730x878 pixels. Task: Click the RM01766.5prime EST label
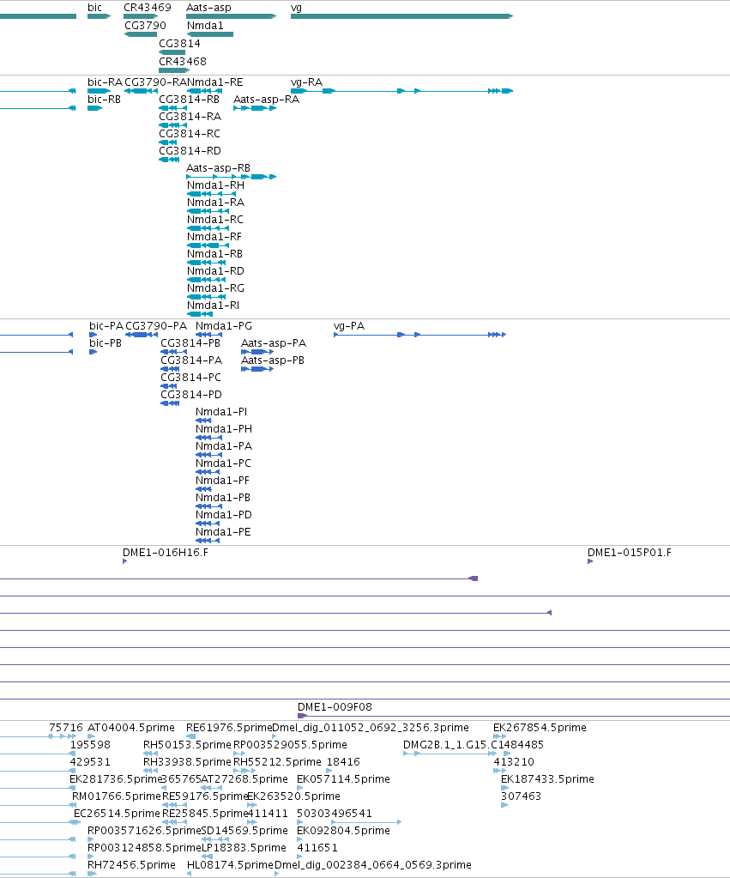117,796
